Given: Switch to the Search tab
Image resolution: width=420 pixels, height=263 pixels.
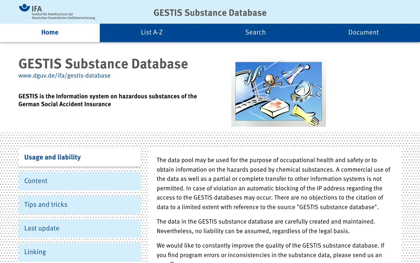Looking at the screenshot, I should 255,33.
